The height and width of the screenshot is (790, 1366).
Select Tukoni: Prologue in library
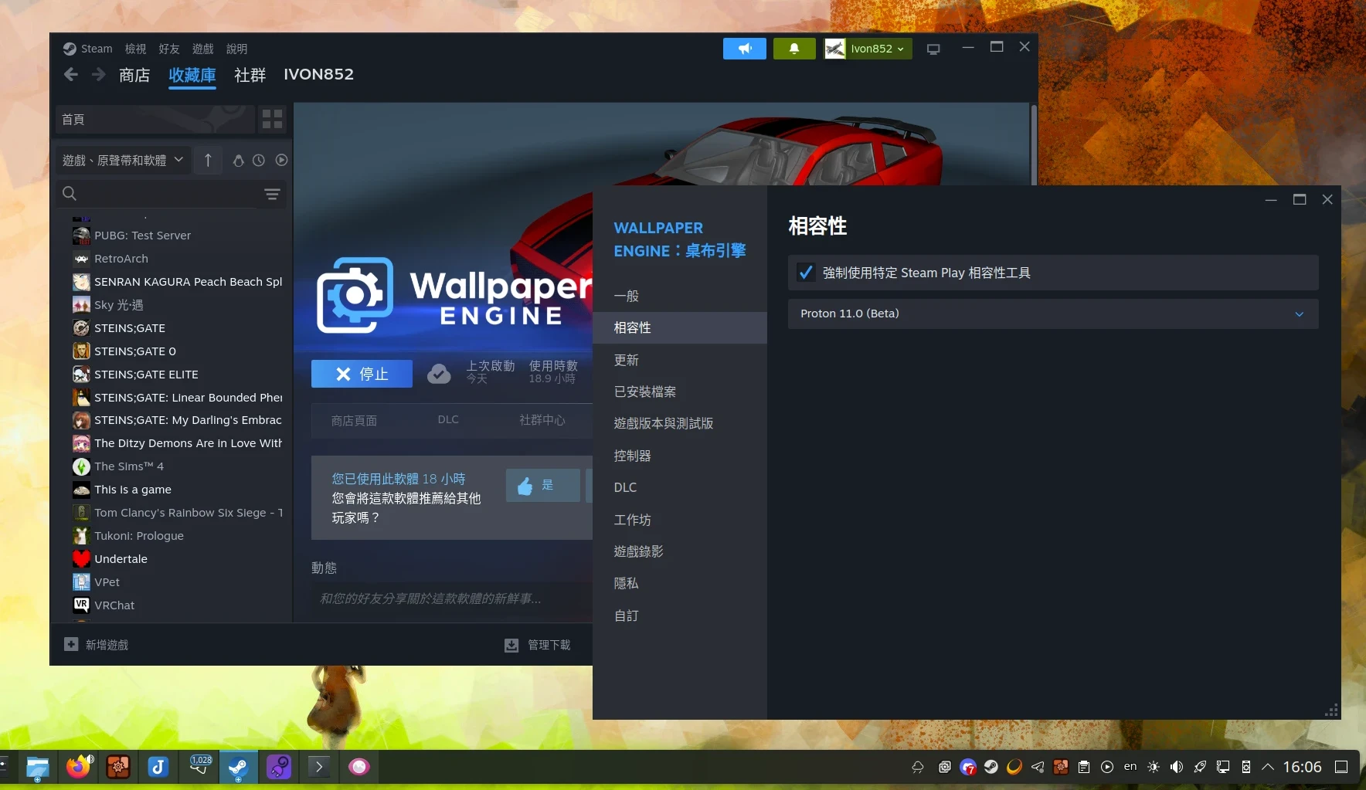coord(138,536)
